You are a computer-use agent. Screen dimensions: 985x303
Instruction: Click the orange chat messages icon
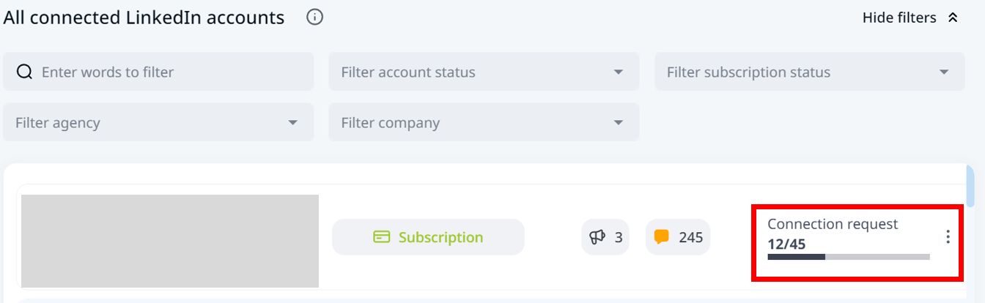(x=662, y=236)
